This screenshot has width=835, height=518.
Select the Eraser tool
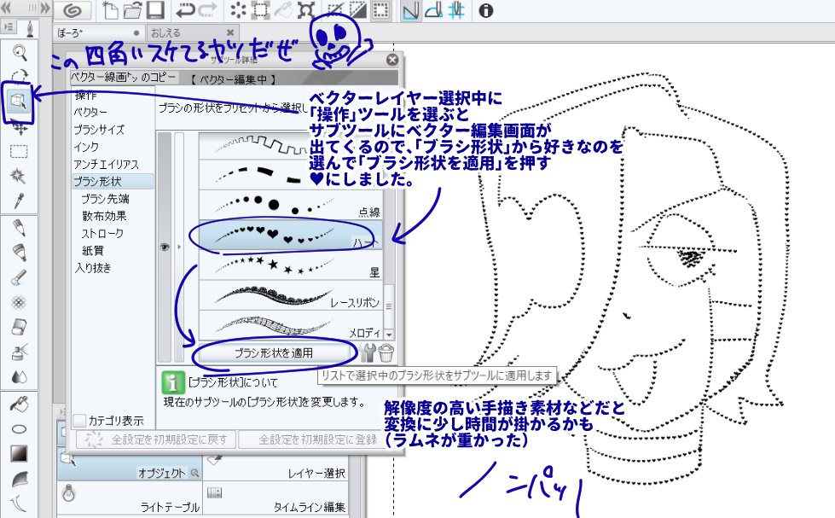coord(19,327)
